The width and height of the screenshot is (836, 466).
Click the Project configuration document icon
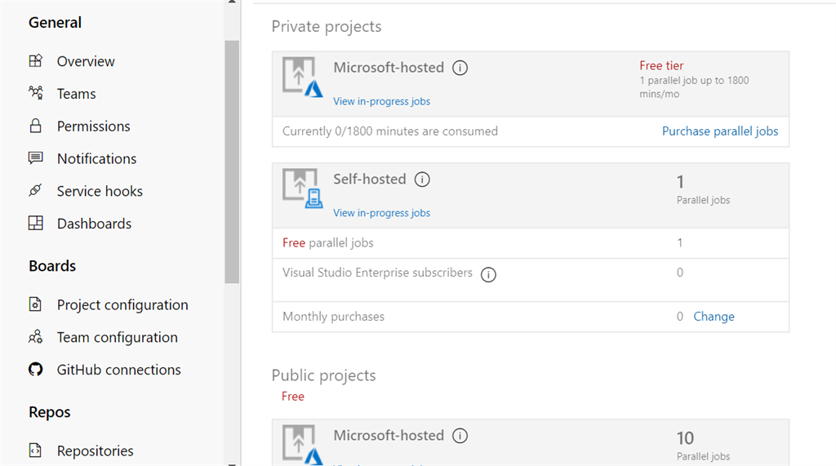(x=35, y=304)
